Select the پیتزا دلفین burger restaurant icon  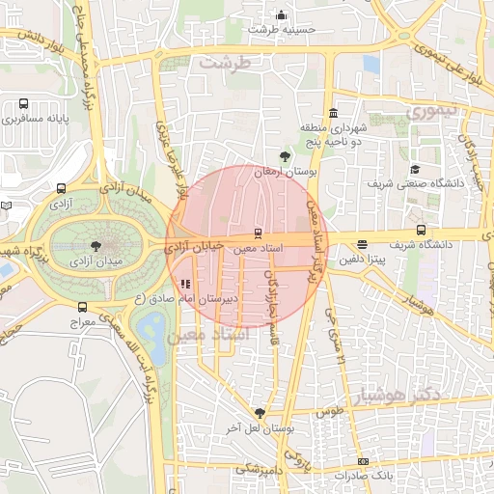(x=362, y=245)
